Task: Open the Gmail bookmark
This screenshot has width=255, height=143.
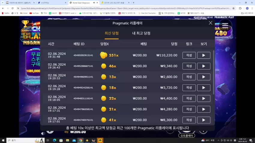Action: 24,13
